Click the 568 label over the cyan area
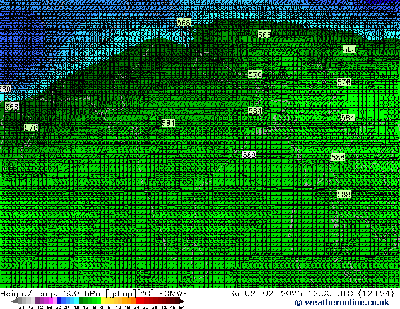The width and height of the screenshot is (400, 309). click(184, 23)
